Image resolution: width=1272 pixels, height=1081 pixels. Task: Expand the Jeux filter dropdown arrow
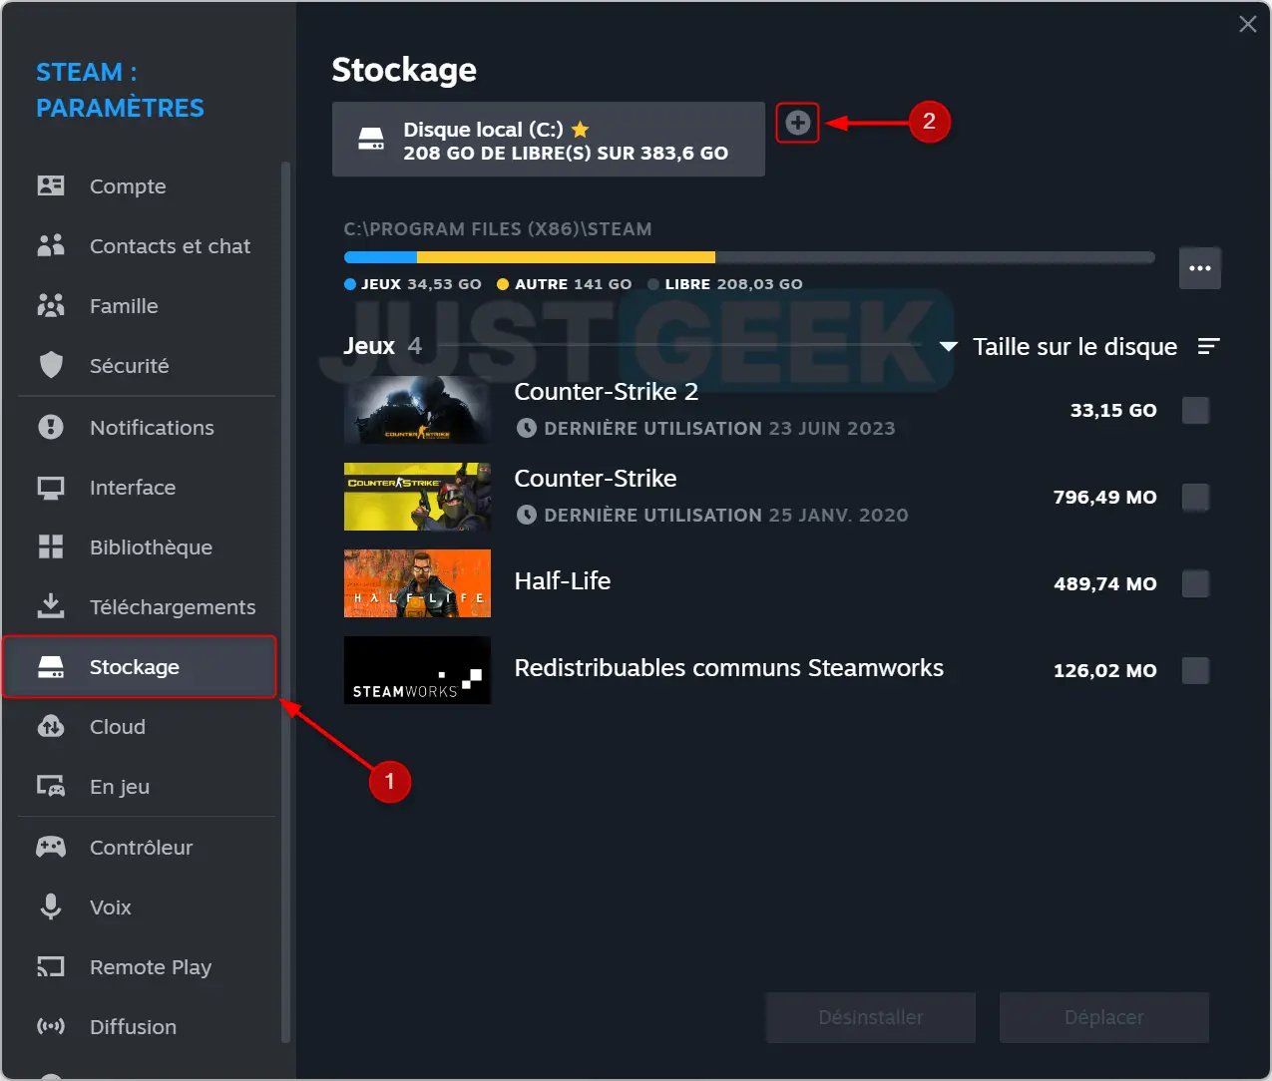(x=946, y=347)
